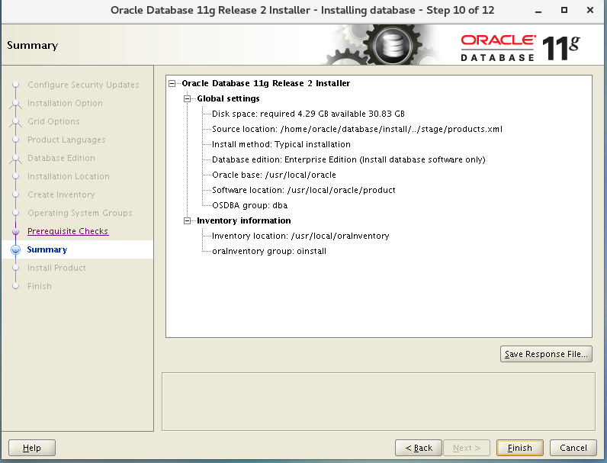Select Configure Security Updates step
This screenshot has width=607, height=463.
(x=83, y=85)
